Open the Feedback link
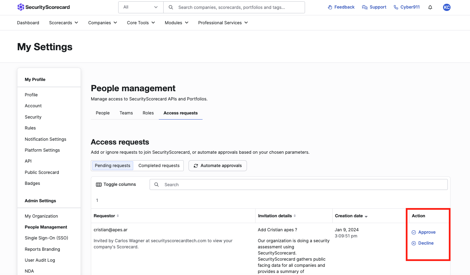Viewport: 470px width, 275px height. tap(341, 7)
